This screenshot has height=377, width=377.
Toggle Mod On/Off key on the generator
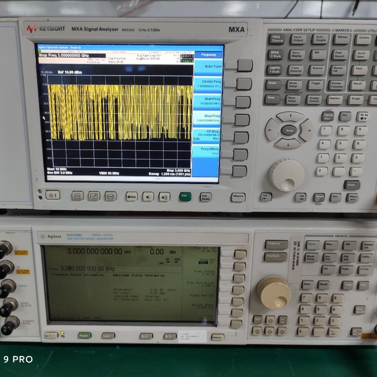(360, 310)
